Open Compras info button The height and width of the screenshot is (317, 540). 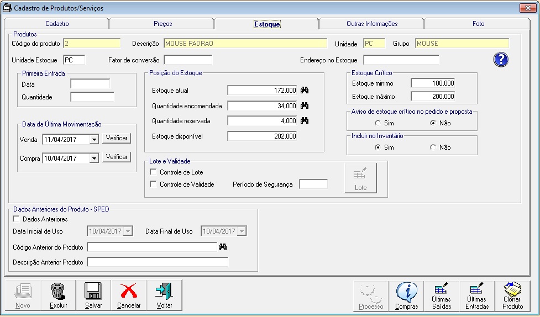pos(406,295)
